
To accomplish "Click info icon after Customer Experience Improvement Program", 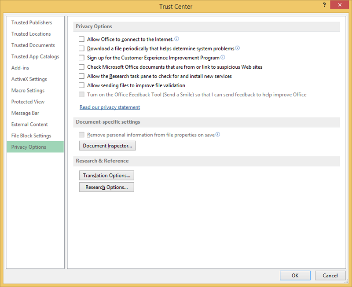I will (223, 57).
